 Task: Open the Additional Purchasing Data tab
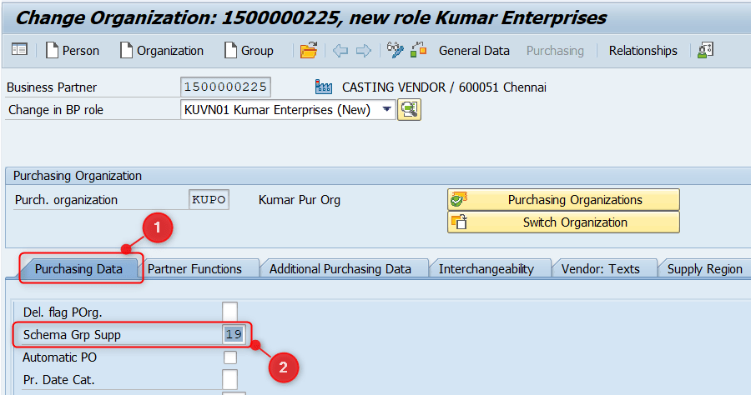pos(340,269)
